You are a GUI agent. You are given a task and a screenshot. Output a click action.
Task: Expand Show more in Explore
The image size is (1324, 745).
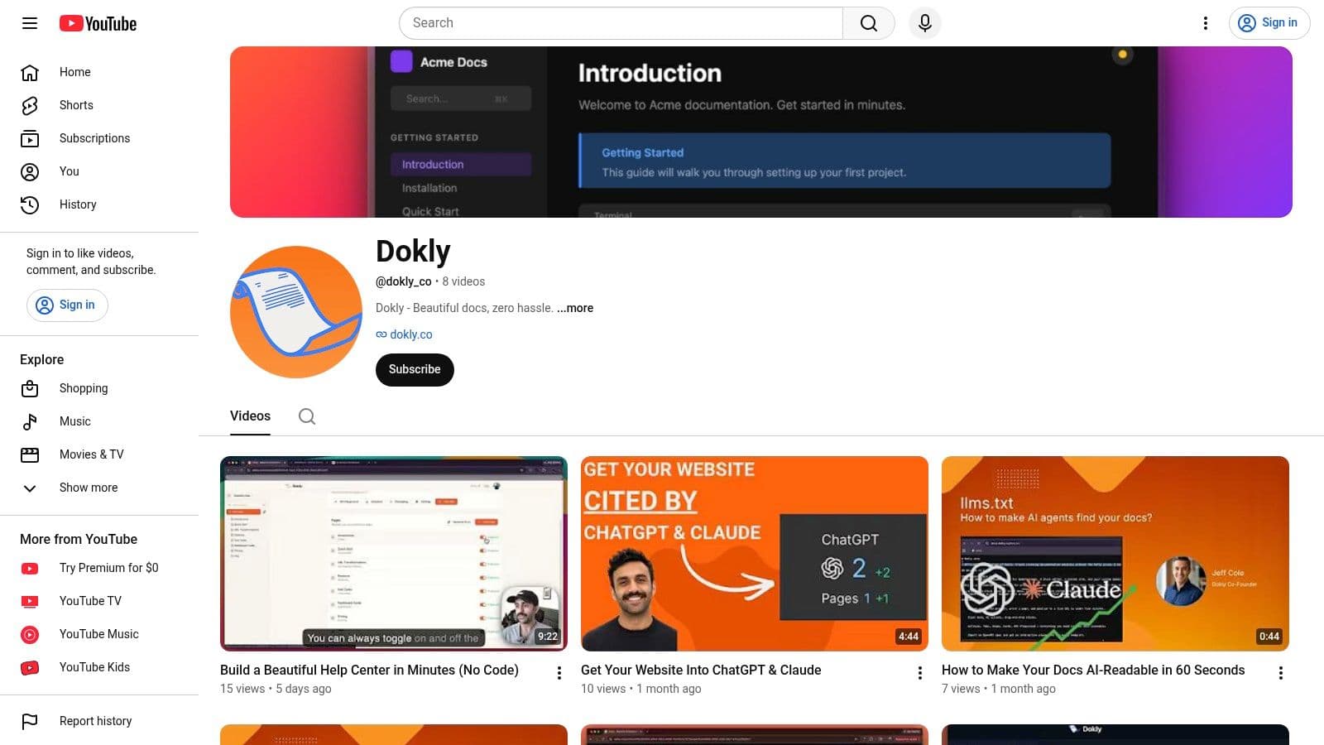pyautogui.click(x=99, y=488)
